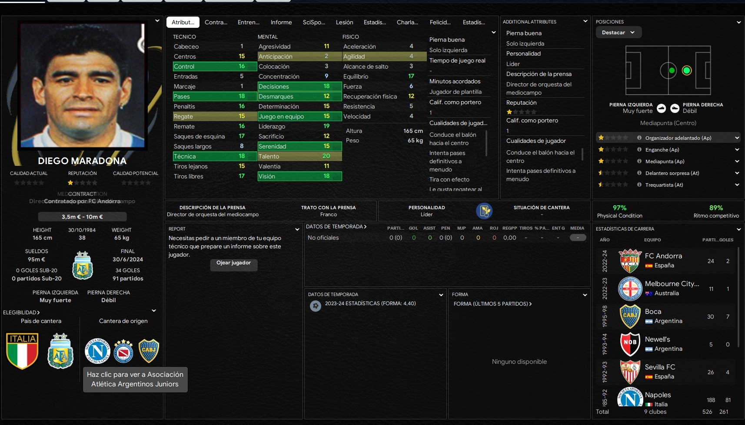Viewport: 745px width, 425px height.
Task: Expand the Organizador adelantado (Ap) role row
Action: (737, 138)
